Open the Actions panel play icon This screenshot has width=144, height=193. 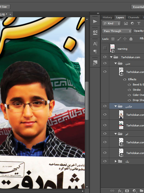click(x=95, y=22)
